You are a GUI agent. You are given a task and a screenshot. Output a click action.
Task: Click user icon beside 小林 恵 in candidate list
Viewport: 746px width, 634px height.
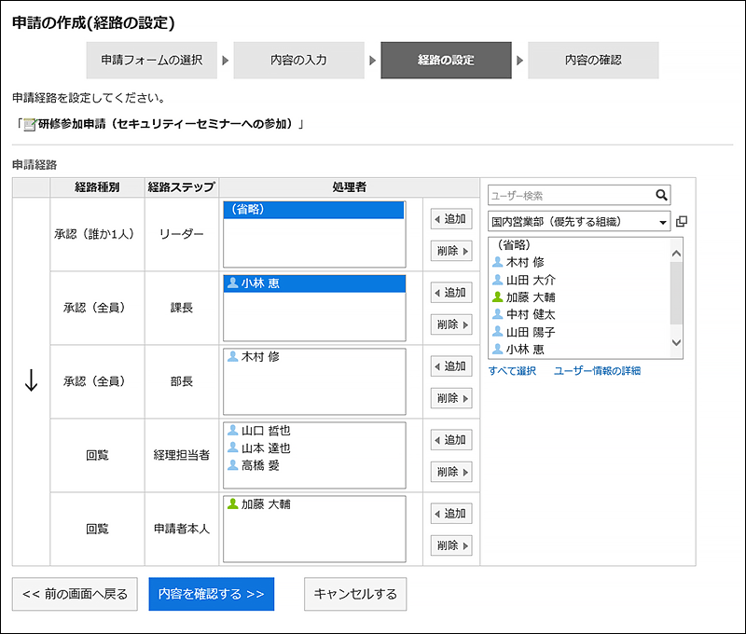pyautogui.click(x=497, y=349)
